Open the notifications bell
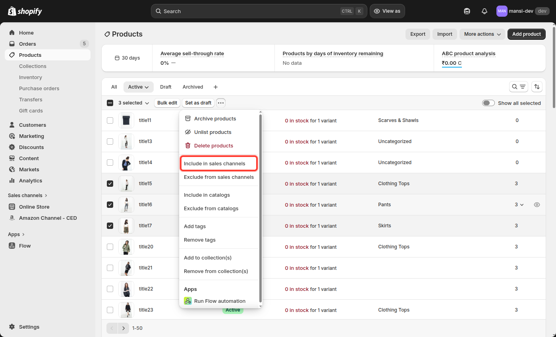 point(485,11)
